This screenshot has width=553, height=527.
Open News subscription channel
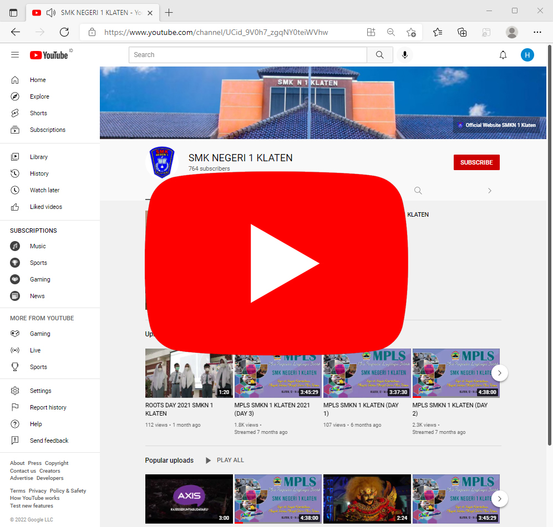(50, 296)
